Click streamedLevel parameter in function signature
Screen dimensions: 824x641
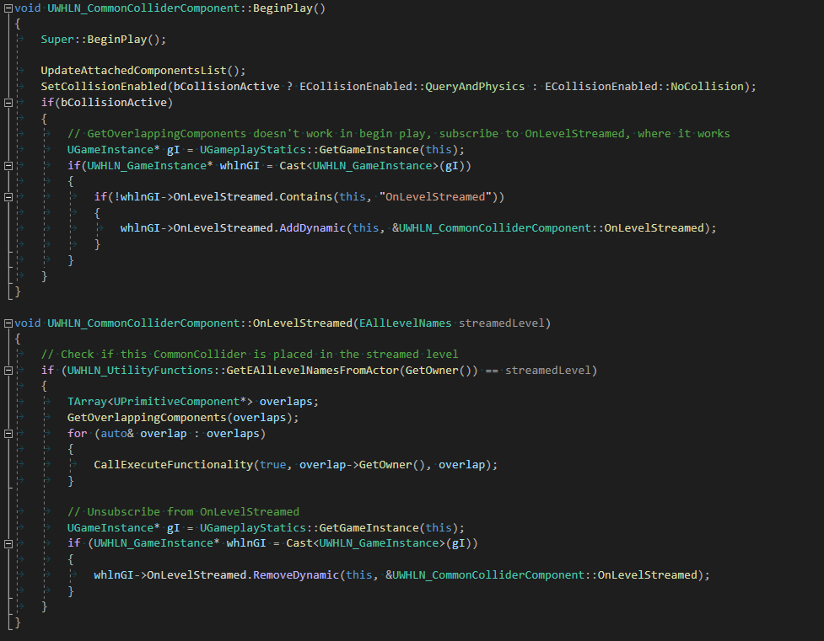[501, 323]
